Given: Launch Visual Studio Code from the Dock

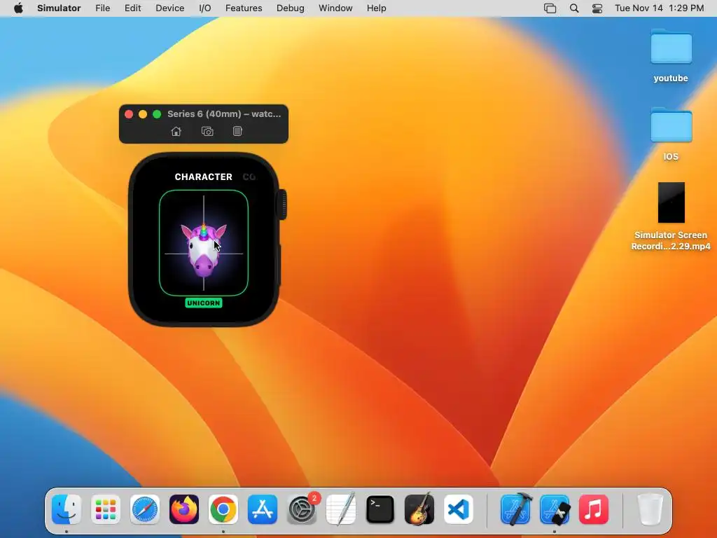Looking at the screenshot, I should (459, 509).
